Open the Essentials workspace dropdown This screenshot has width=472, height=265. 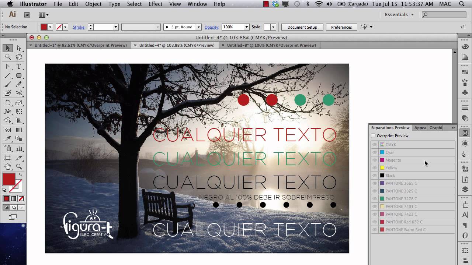399,15
